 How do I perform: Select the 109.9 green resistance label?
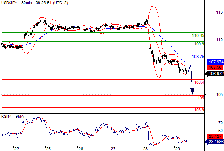199,44
